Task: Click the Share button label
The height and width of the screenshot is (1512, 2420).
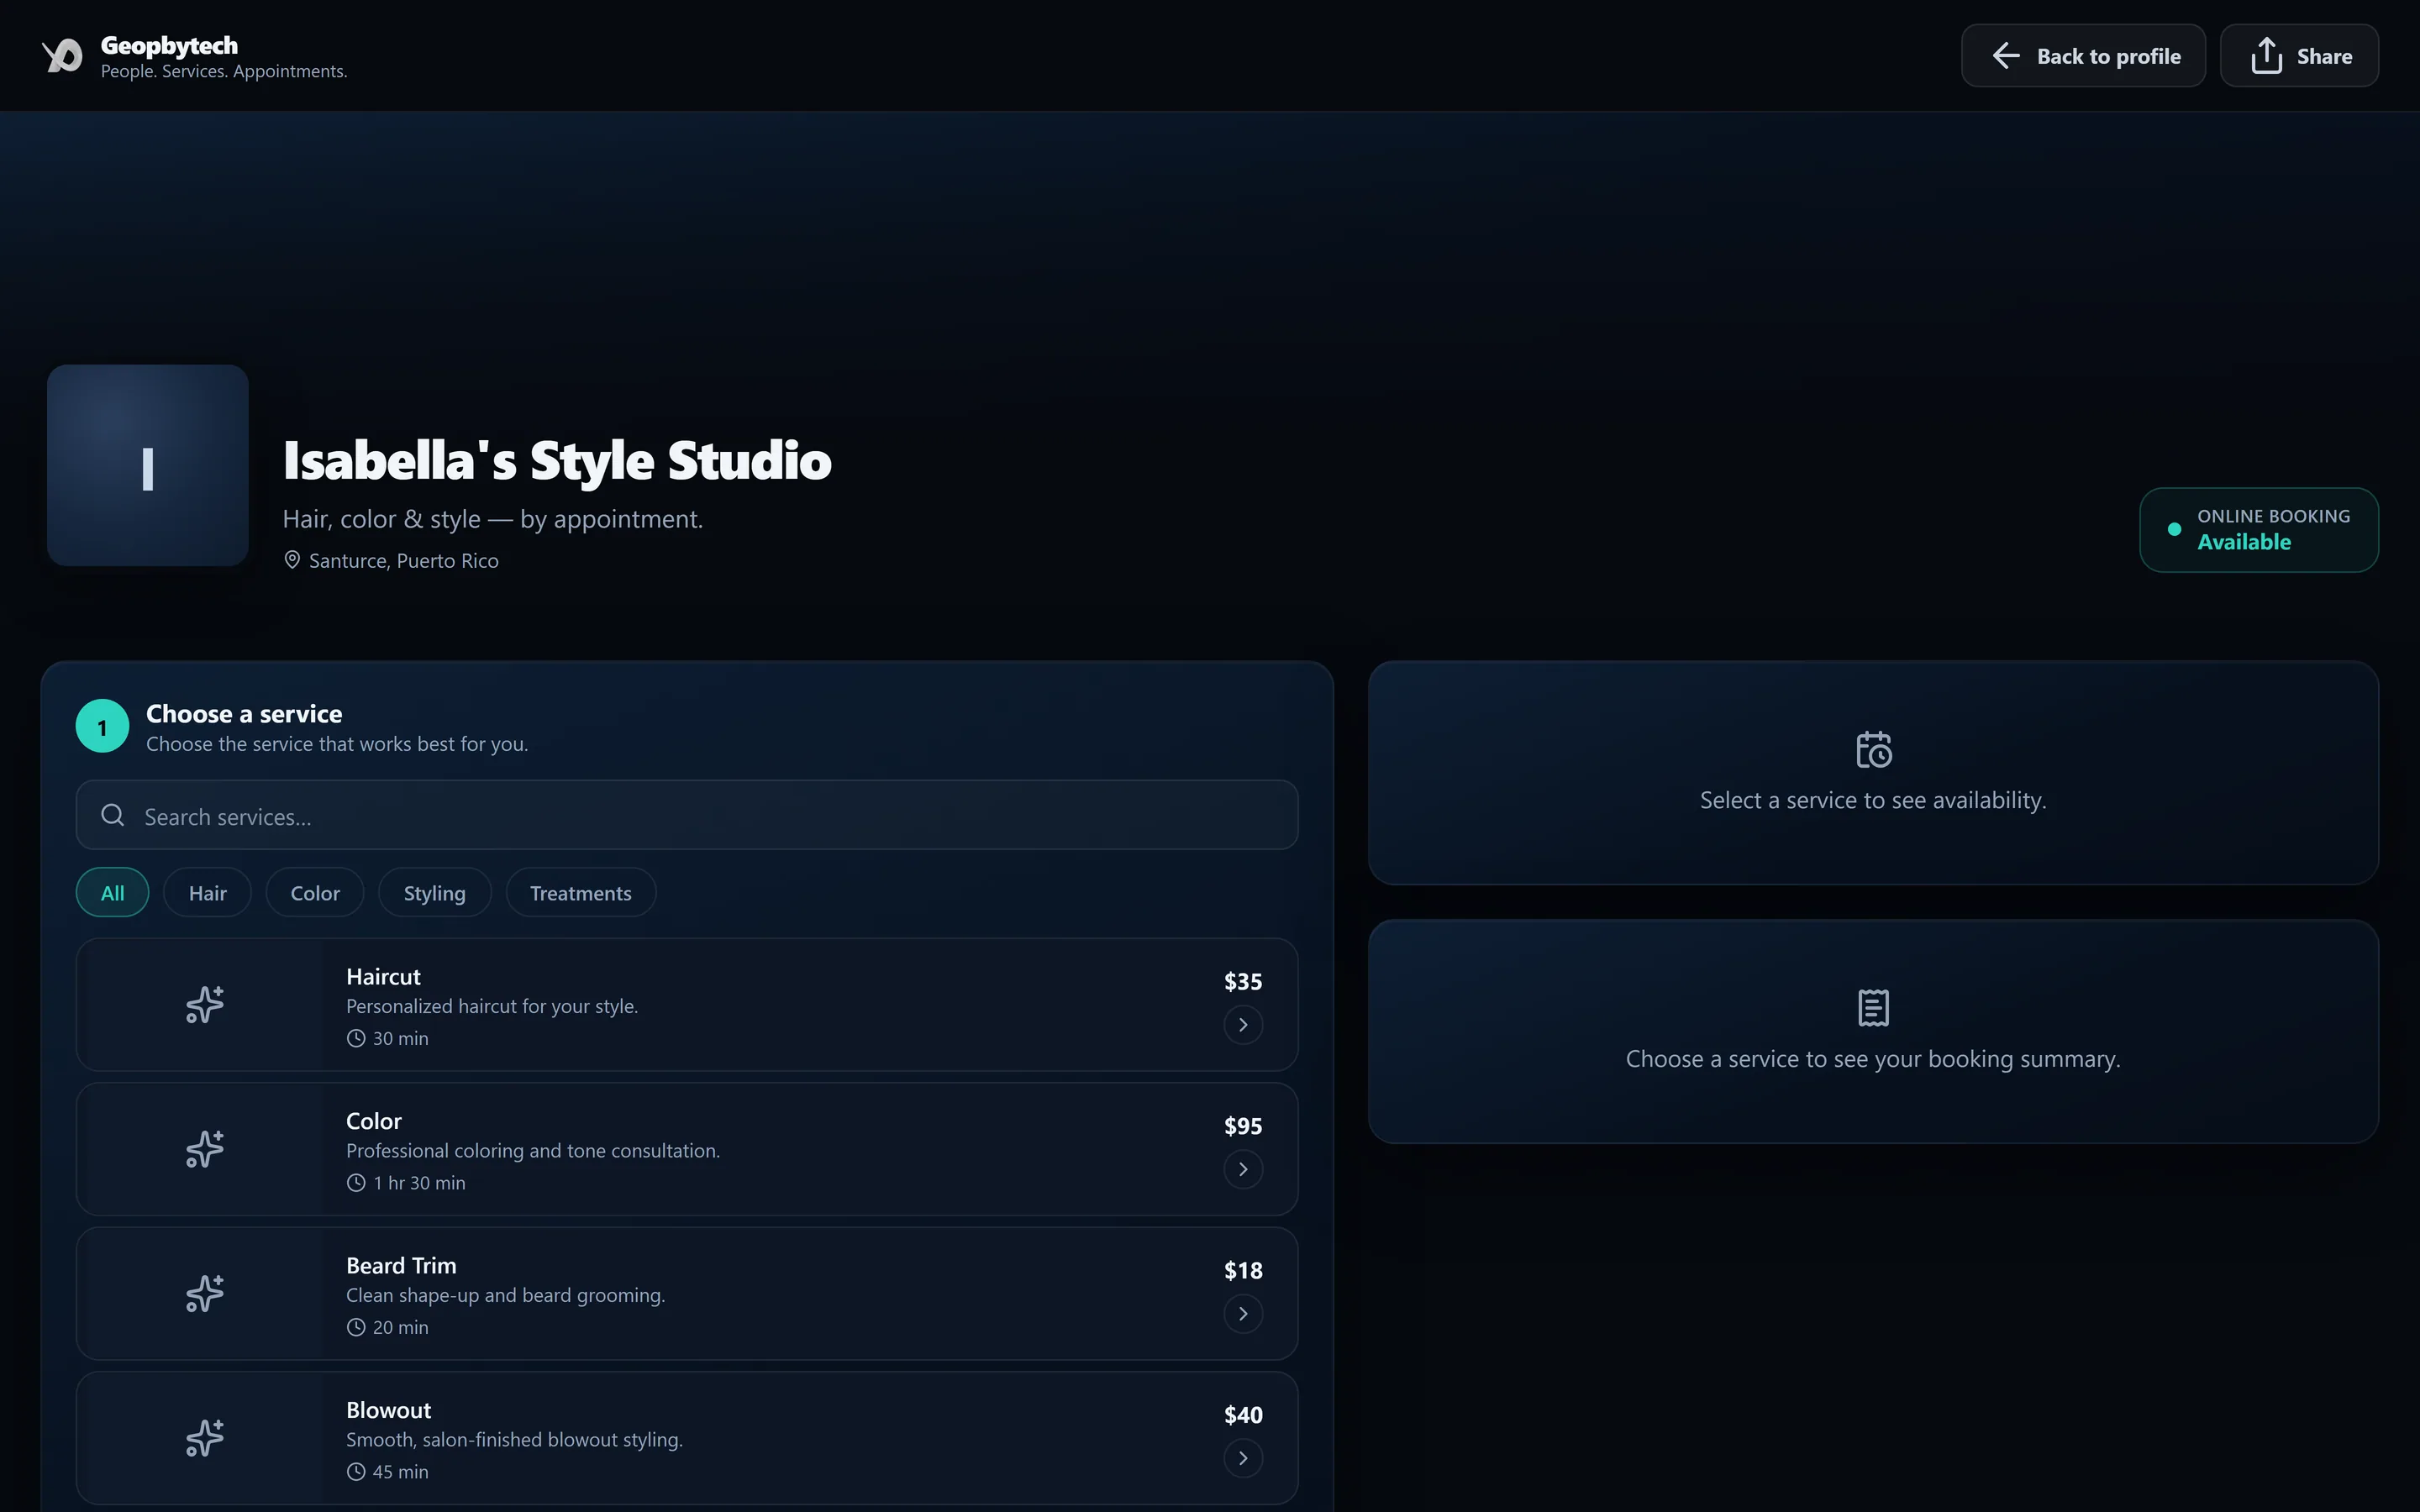Action: (x=2324, y=57)
